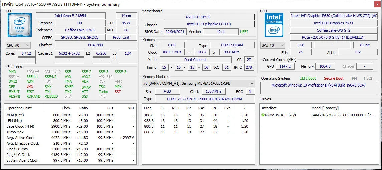The width and height of the screenshot is (382, 170).
Task: Expand the memory module selection dropdown
Action: point(198,83)
